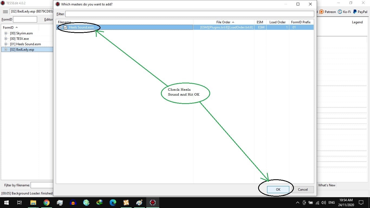Click the Background Loader status text
Image resolution: width=370 pixels, height=208 pixels.
coord(27,193)
